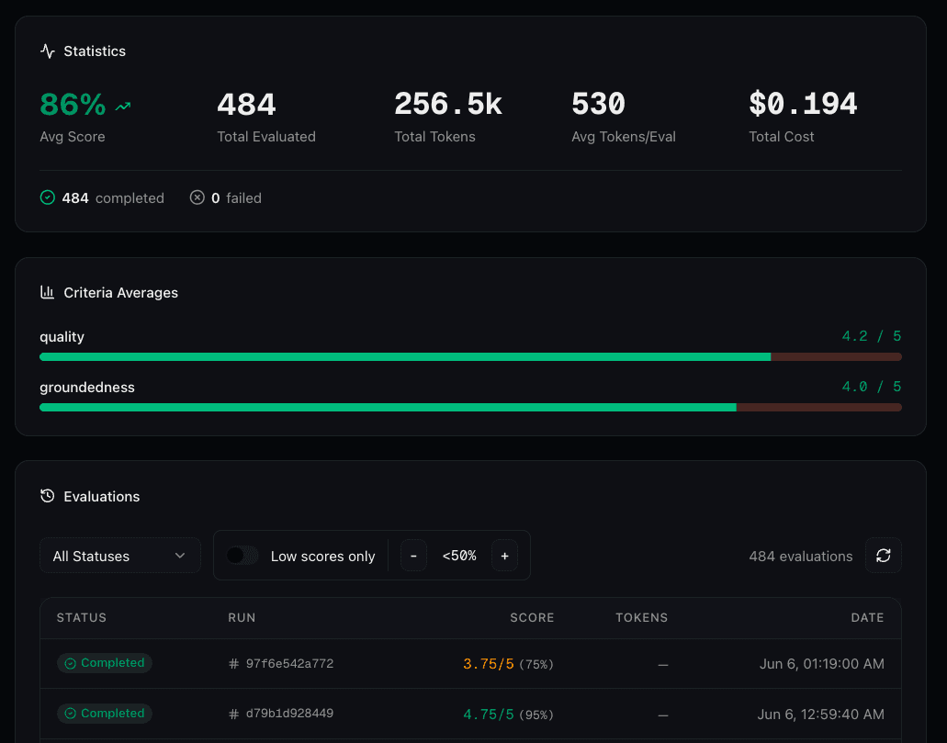Click the 4.75/5 score value
Screen dimensions: 947x743
tap(489, 715)
